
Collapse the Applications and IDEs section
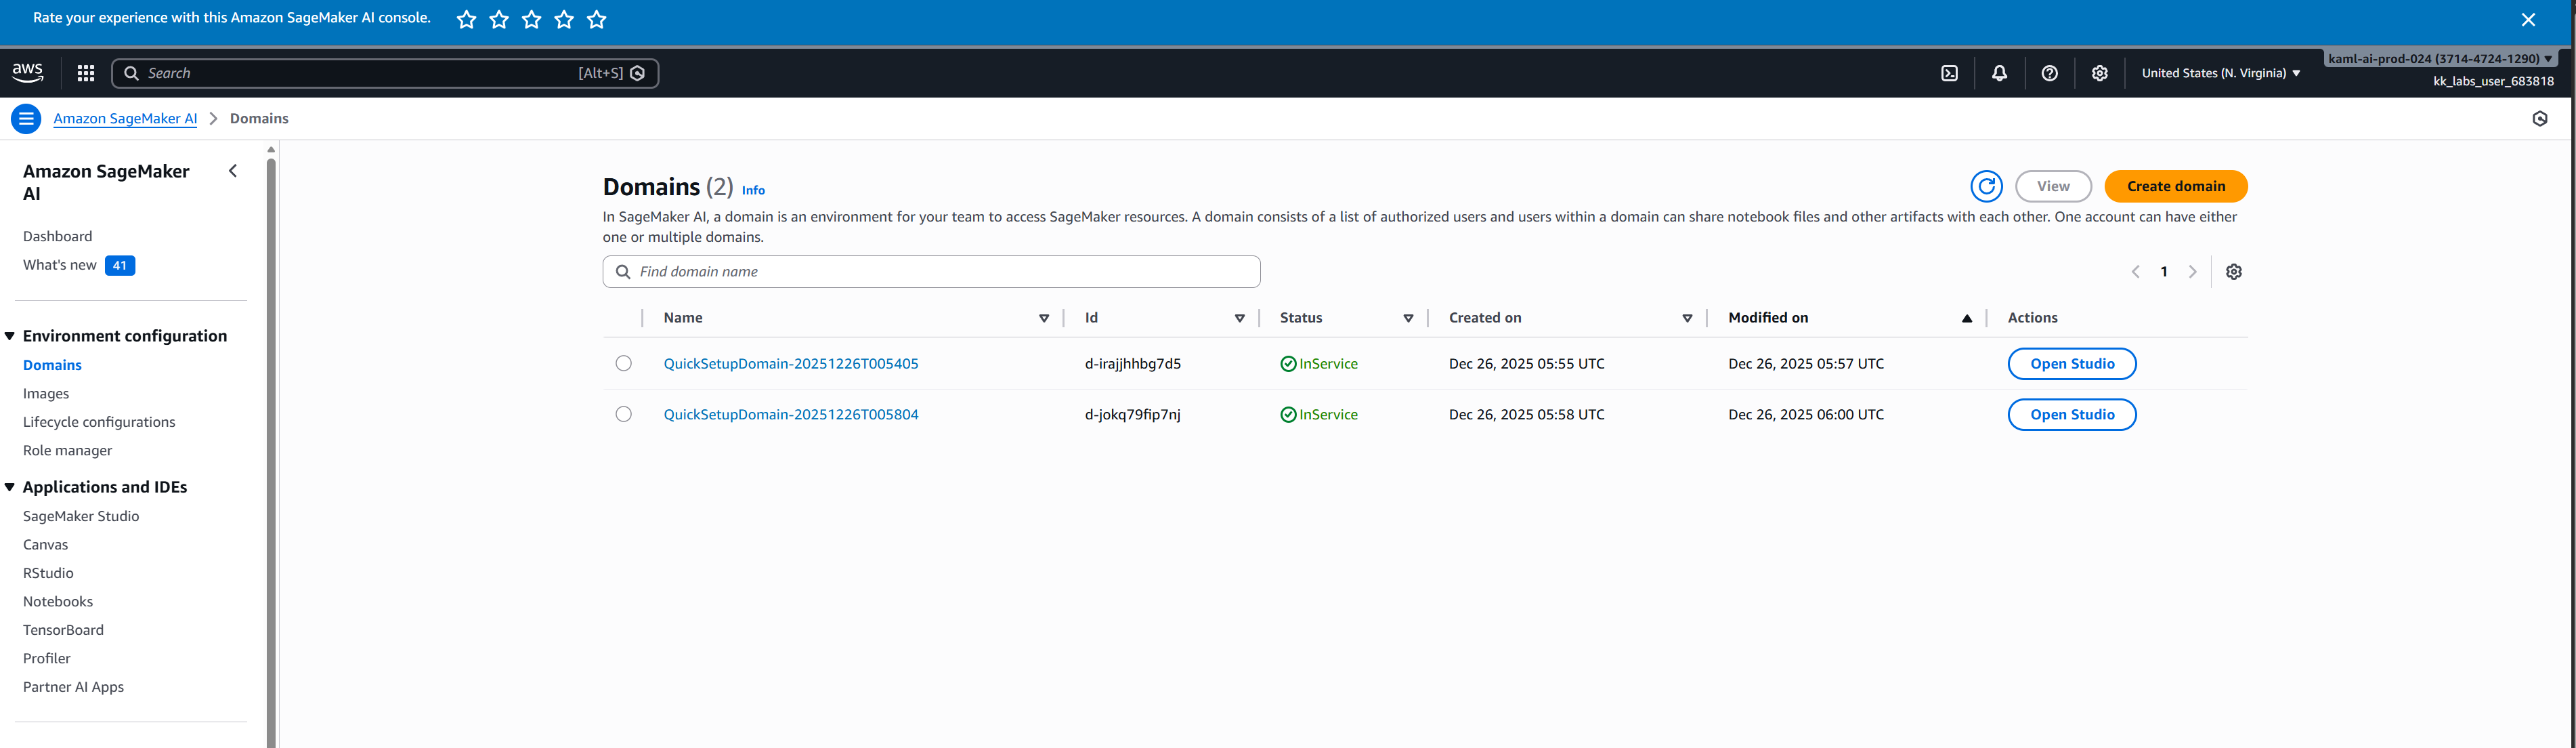(x=10, y=487)
